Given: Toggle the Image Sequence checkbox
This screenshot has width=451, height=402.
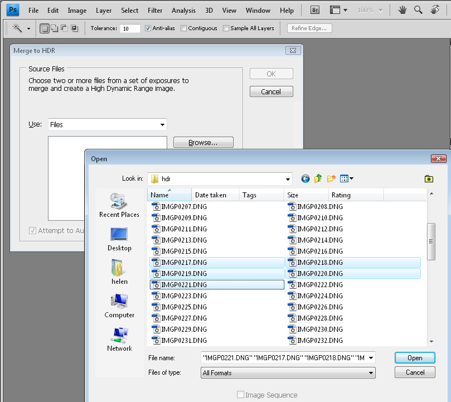Looking at the screenshot, I should (x=240, y=395).
